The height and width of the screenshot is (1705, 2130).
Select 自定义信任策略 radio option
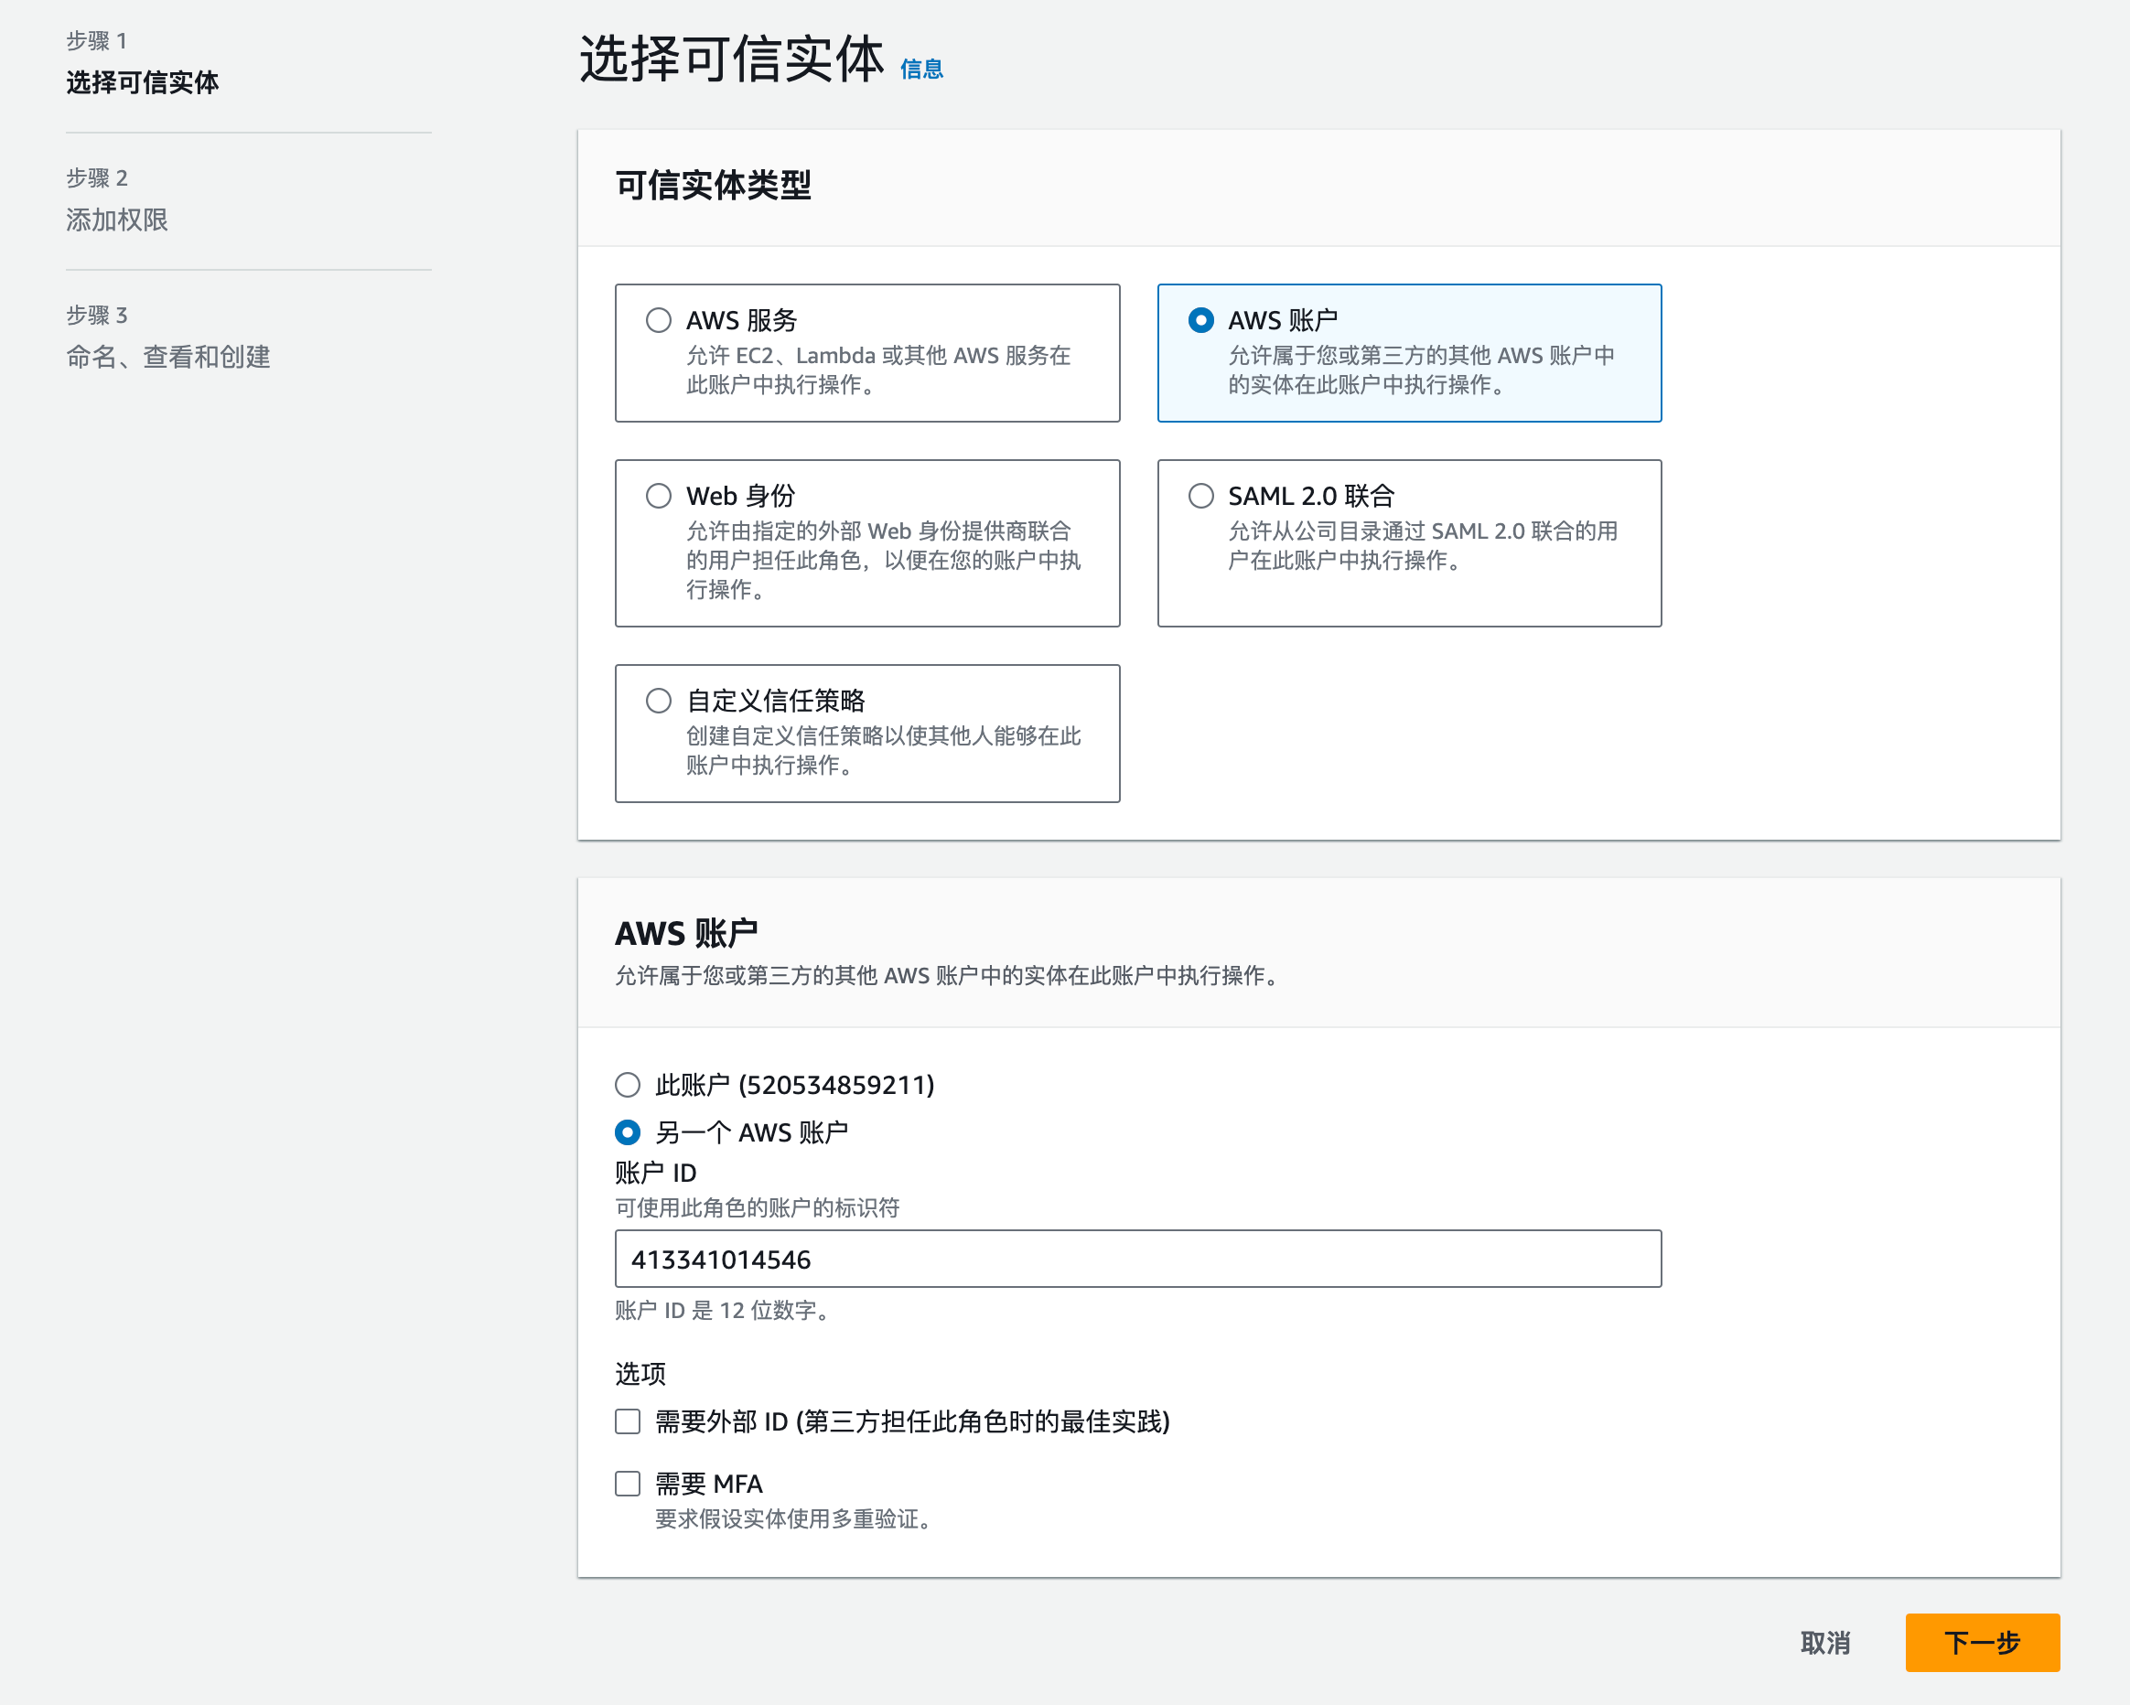pyautogui.click(x=658, y=702)
